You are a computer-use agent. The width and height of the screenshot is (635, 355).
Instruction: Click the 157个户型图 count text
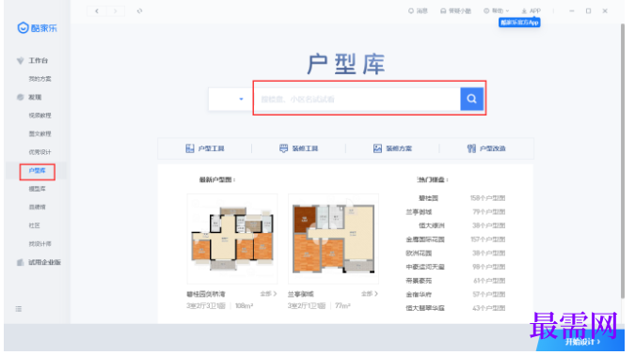[487, 239]
